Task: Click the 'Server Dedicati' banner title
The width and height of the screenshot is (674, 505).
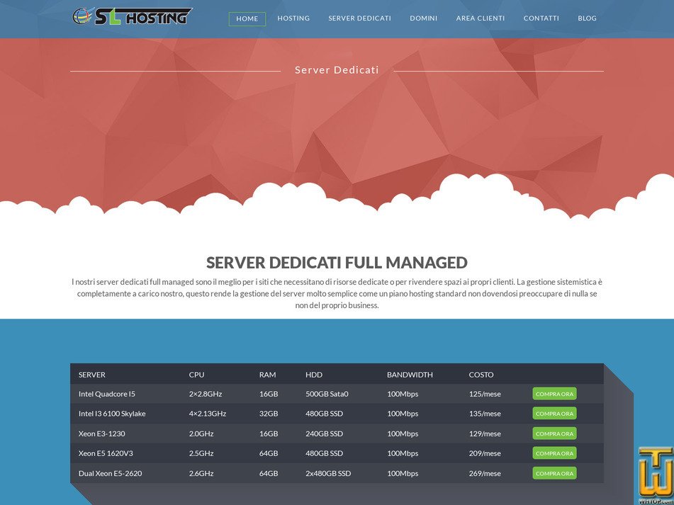Action: pyautogui.click(x=337, y=70)
